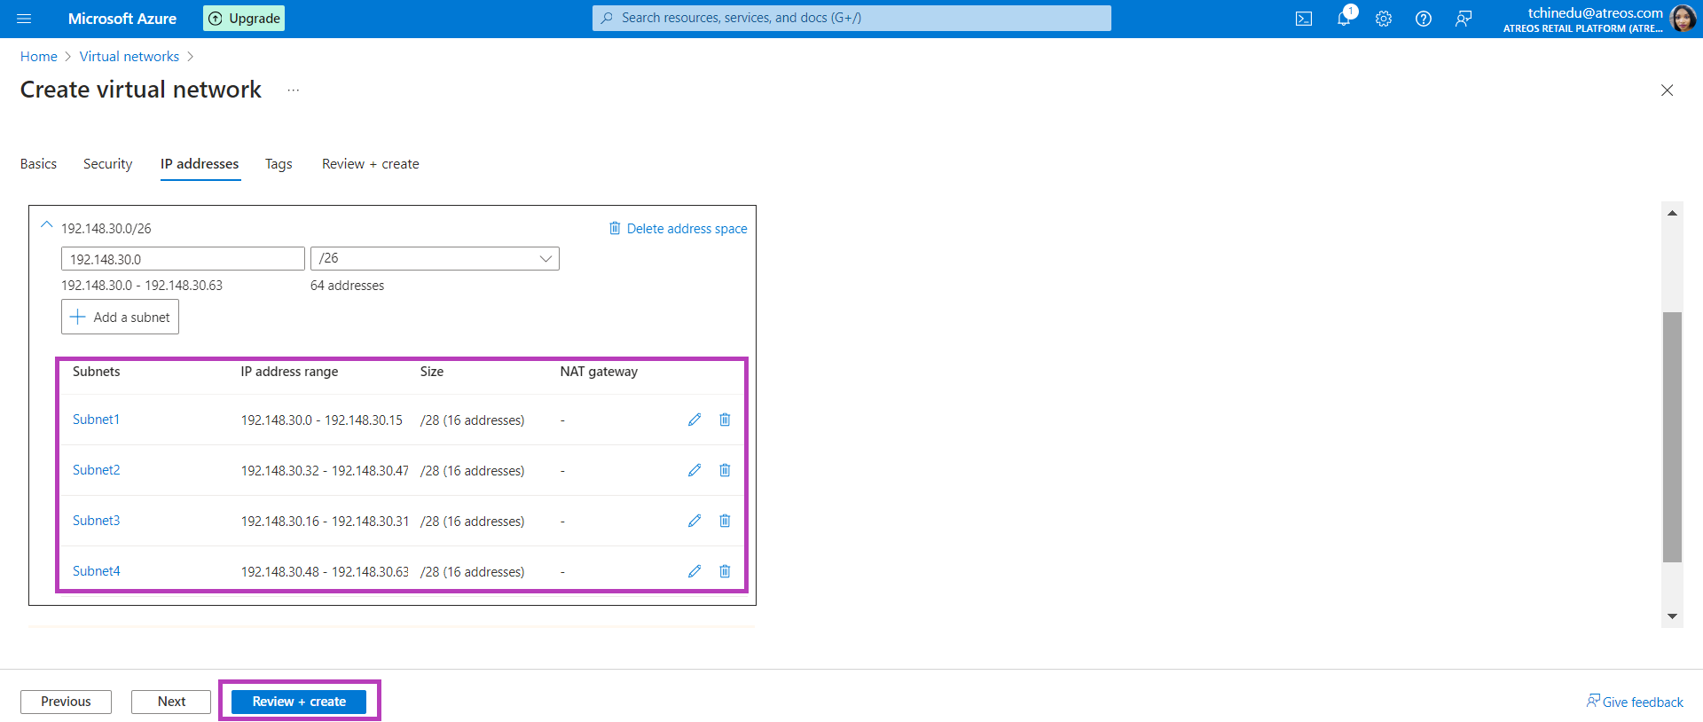
Task: Click the scrollbar down arrow
Action: pyautogui.click(x=1672, y=616)
